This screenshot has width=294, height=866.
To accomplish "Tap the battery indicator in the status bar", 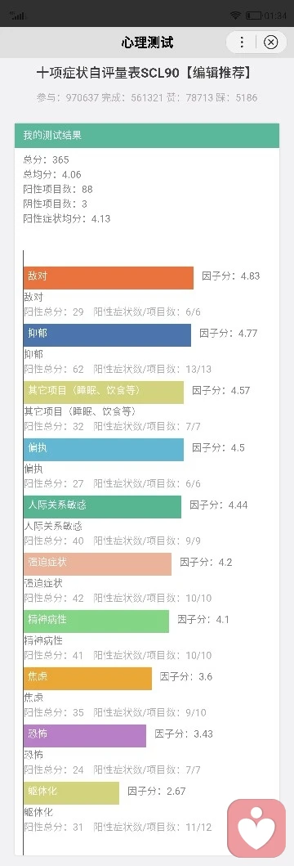I will tap(254, 16).
